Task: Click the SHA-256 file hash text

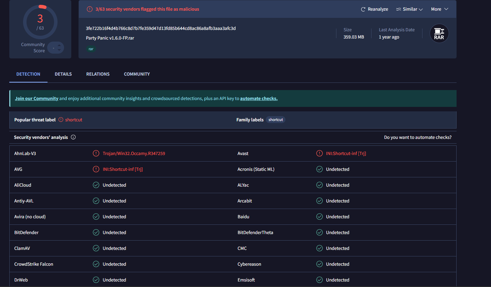Action: [x=161, y=28]
